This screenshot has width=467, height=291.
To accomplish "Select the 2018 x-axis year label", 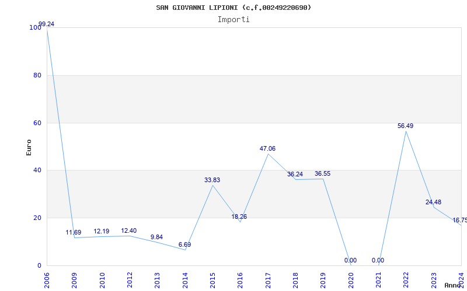I will click(295, 281).
